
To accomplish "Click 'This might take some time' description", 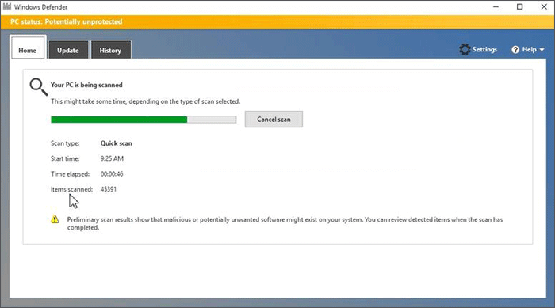I will click(x=145, y=101).
